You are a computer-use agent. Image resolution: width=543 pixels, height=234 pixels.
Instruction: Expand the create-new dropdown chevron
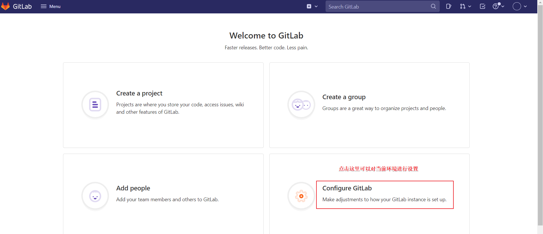[x=316, y=6]
